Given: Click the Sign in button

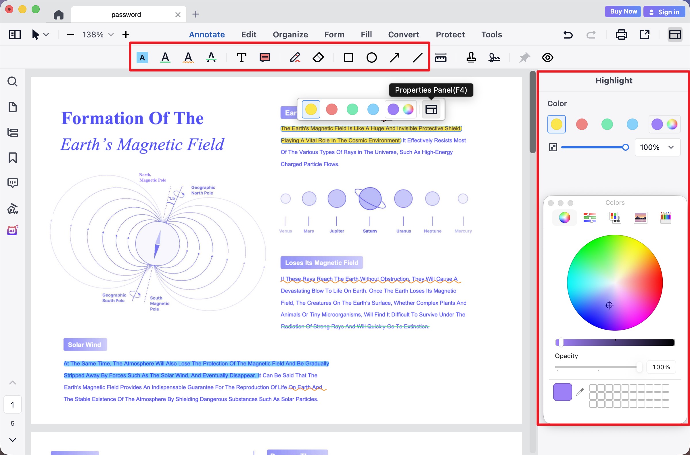Looking at the screenshot, I should click(664, 12).
